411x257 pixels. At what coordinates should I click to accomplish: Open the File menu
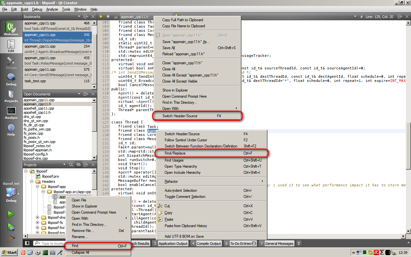pos(5,9)
